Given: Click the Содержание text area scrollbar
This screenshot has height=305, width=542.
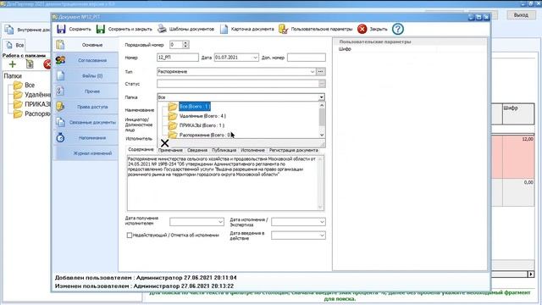Looking at the screenshot, I should tap(320, 183).
